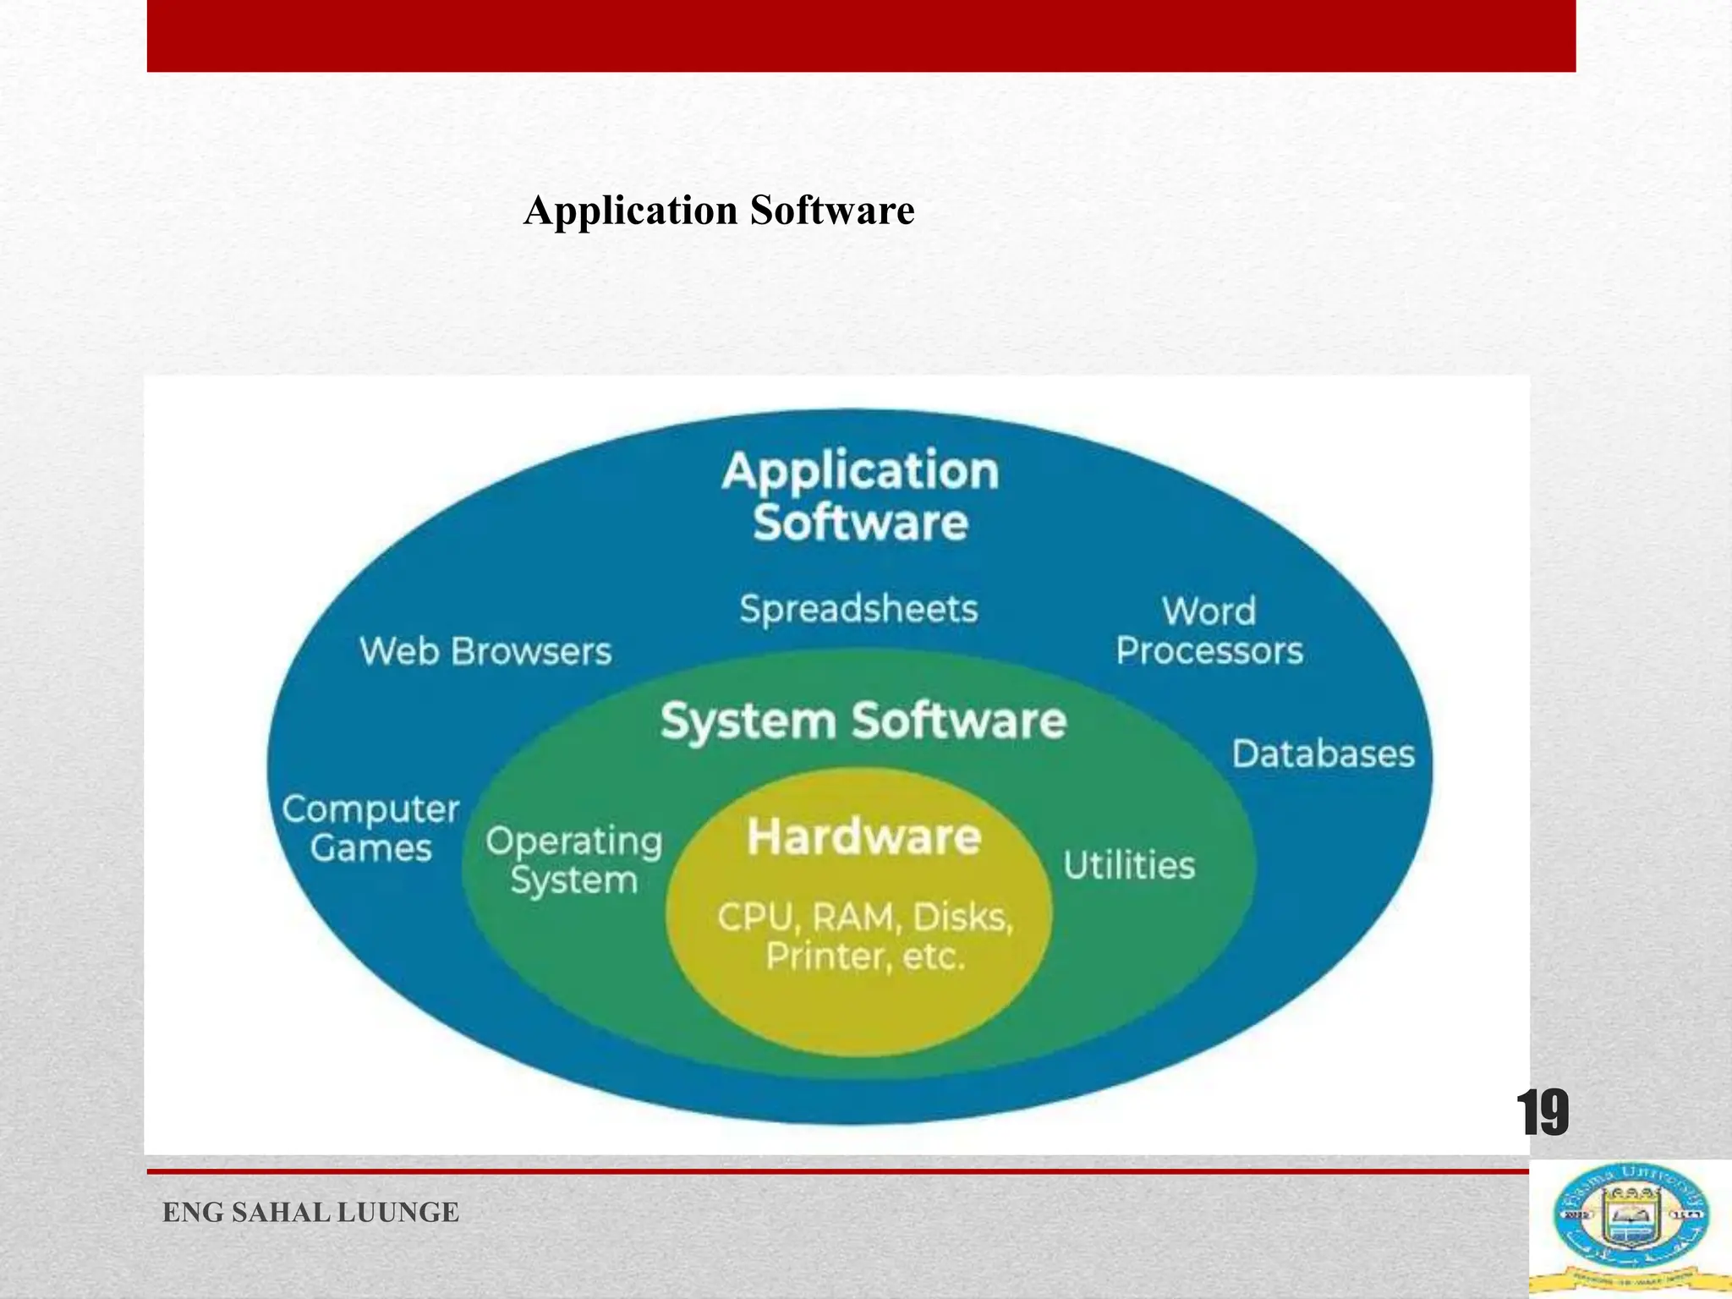Click the slide number 19
The image size is (1732, 1299).
click(1543, 1113)
